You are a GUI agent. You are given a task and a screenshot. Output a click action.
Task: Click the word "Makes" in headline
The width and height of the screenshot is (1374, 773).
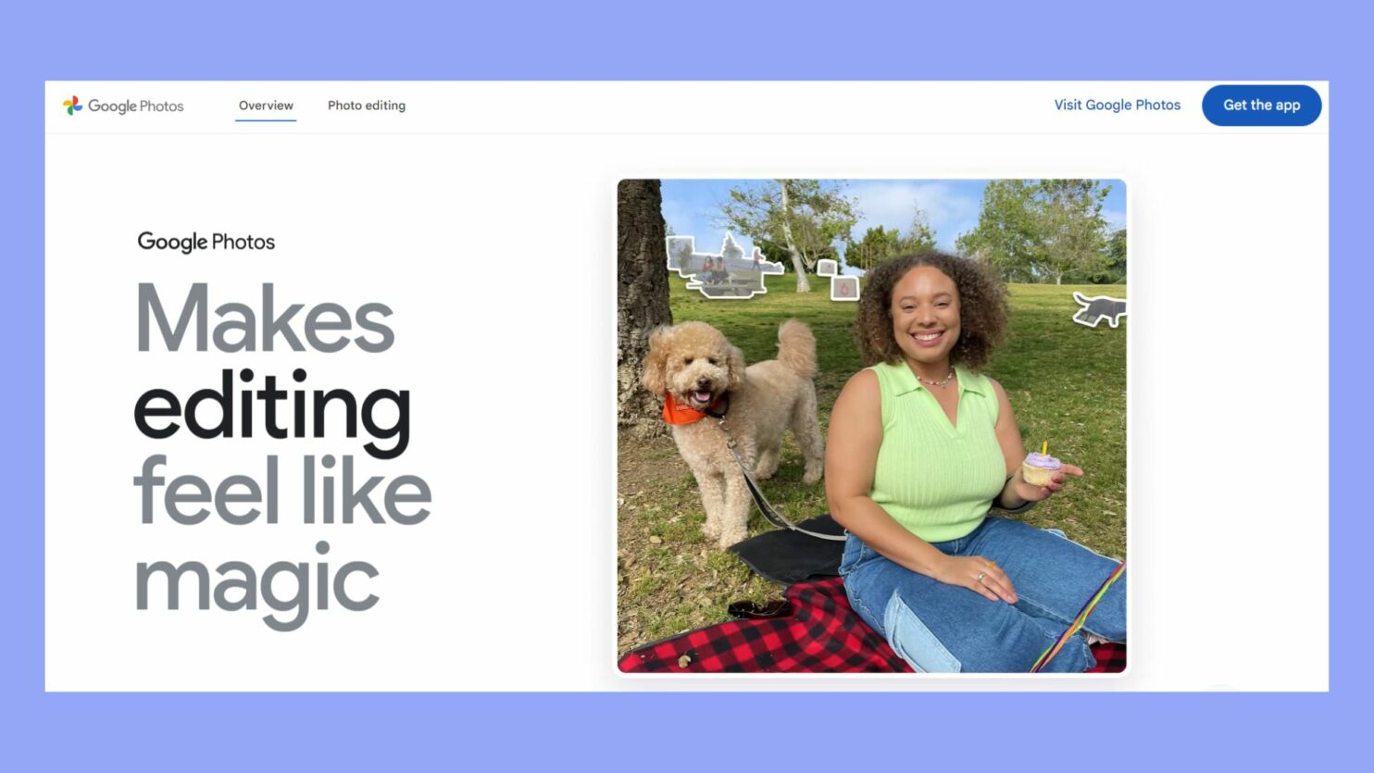pyautogui.click(x=265, y=318)
